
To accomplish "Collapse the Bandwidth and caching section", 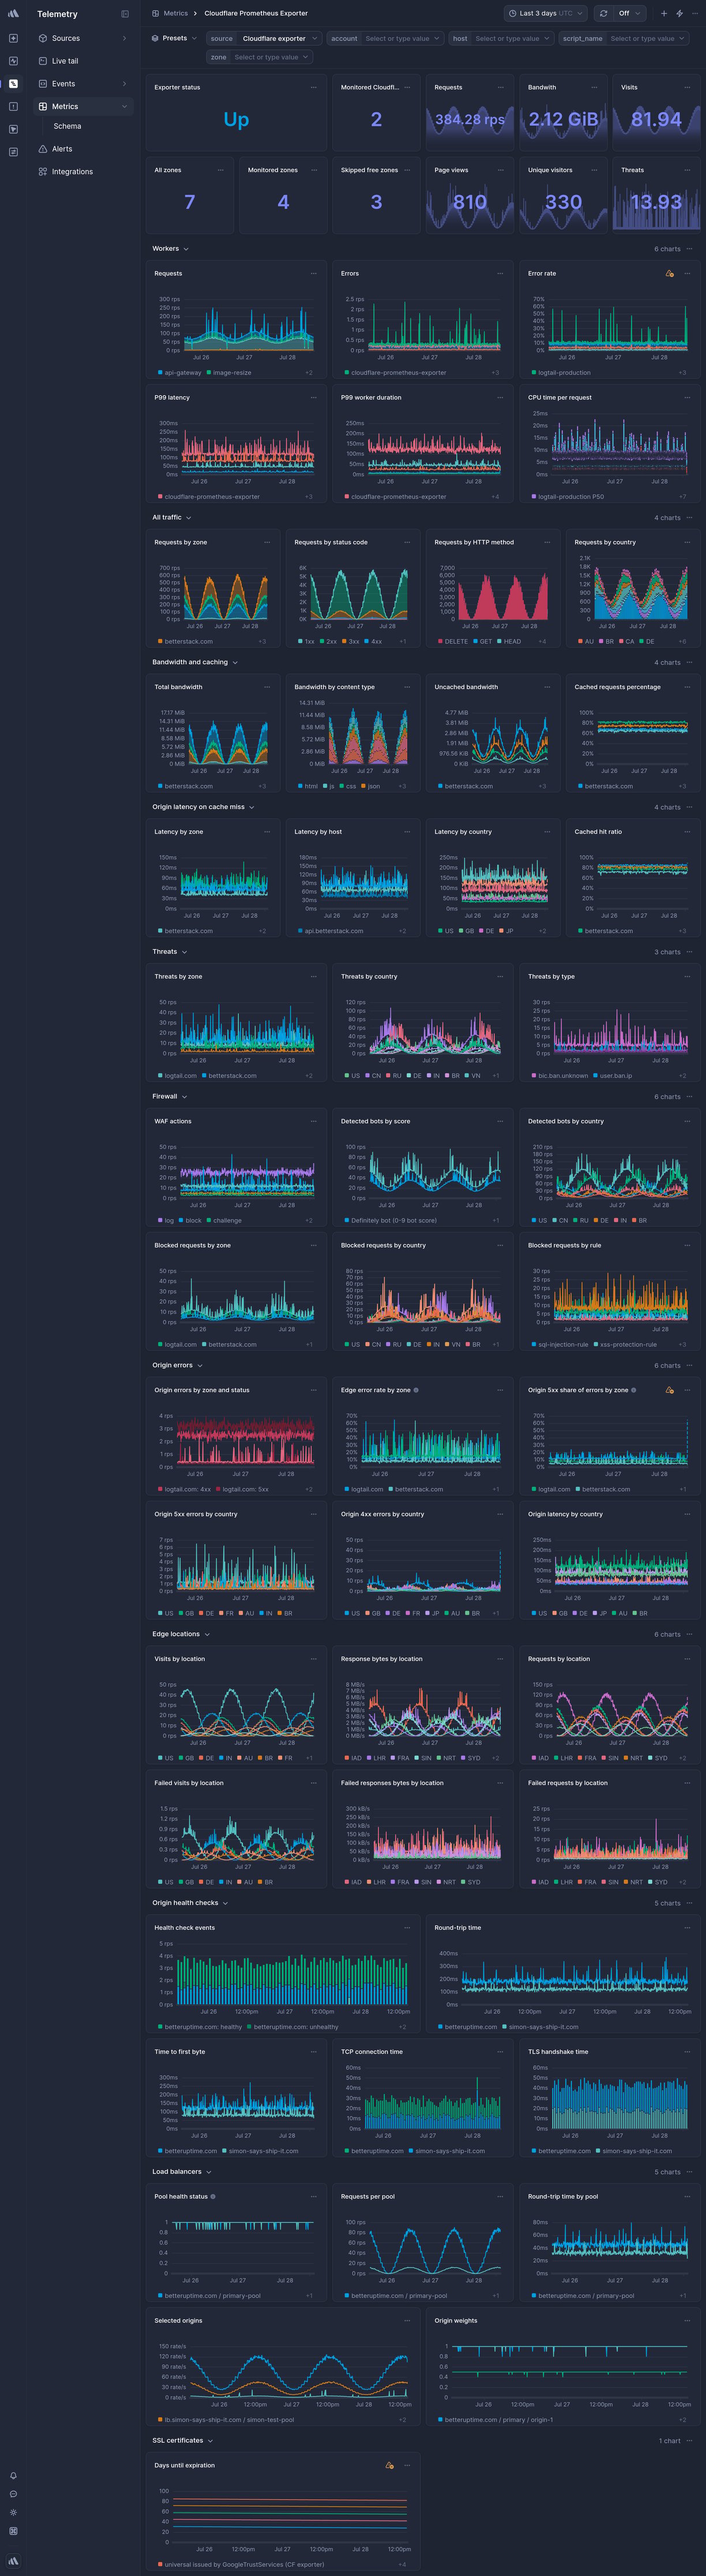I will click(195, 662).
